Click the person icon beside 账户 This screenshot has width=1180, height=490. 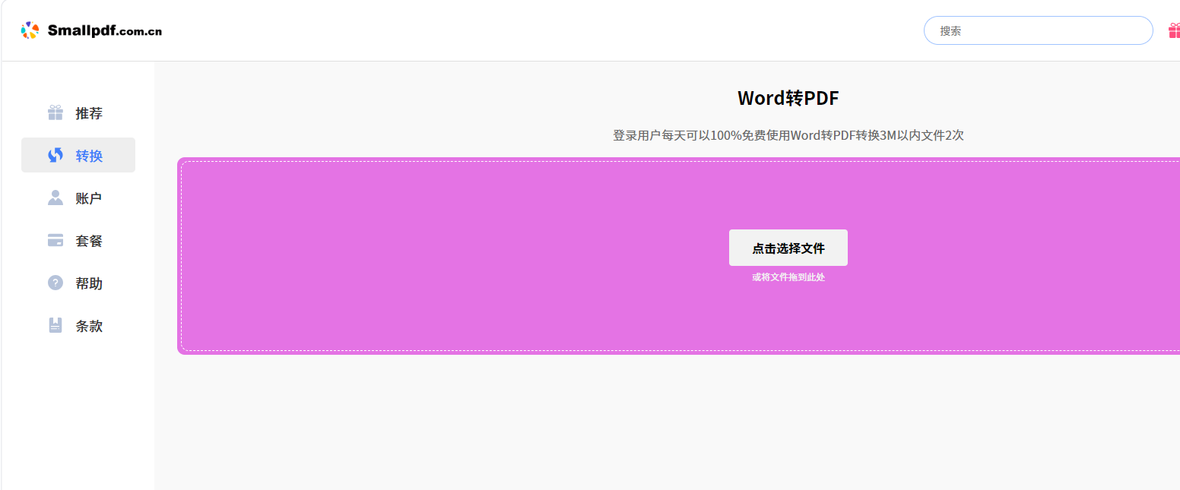click(x=56, y=198)
